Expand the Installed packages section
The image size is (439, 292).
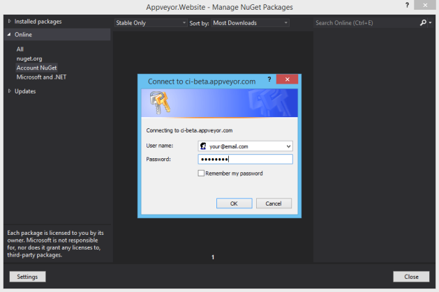click(10, 21)
